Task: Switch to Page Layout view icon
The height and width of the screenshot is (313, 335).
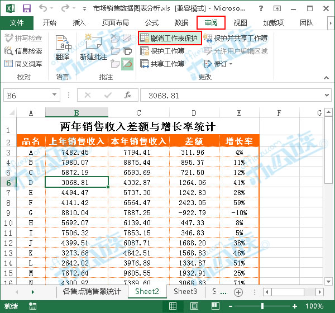Action: point(194,306)
